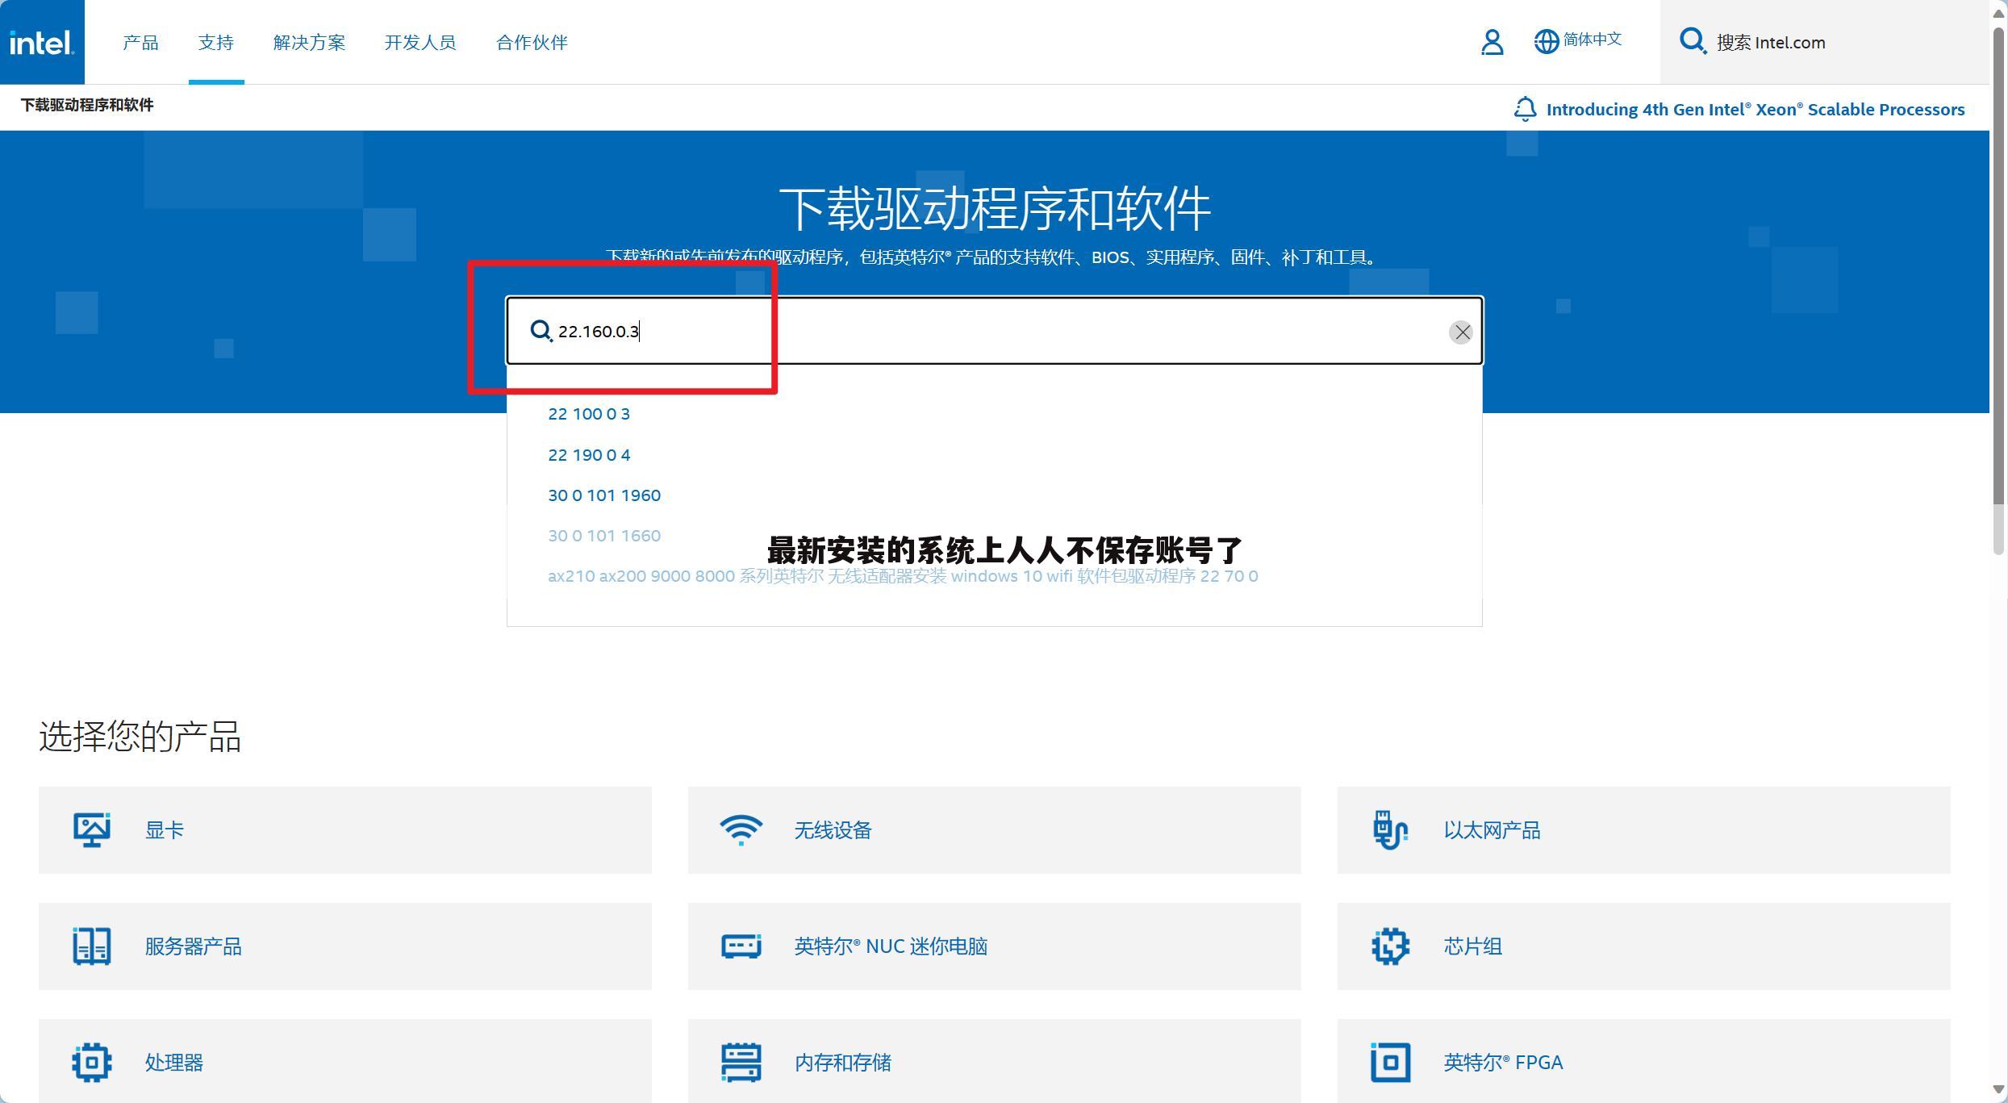
Task: Open the 支持 menu
Action: coord(216,42)
